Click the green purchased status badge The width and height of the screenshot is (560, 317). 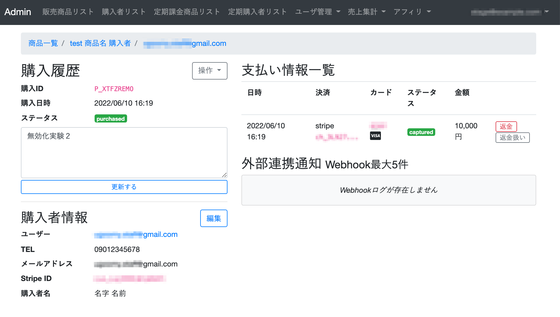(111, 119)
